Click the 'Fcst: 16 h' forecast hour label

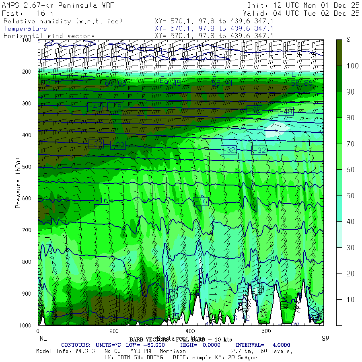[x=28, y=13]
